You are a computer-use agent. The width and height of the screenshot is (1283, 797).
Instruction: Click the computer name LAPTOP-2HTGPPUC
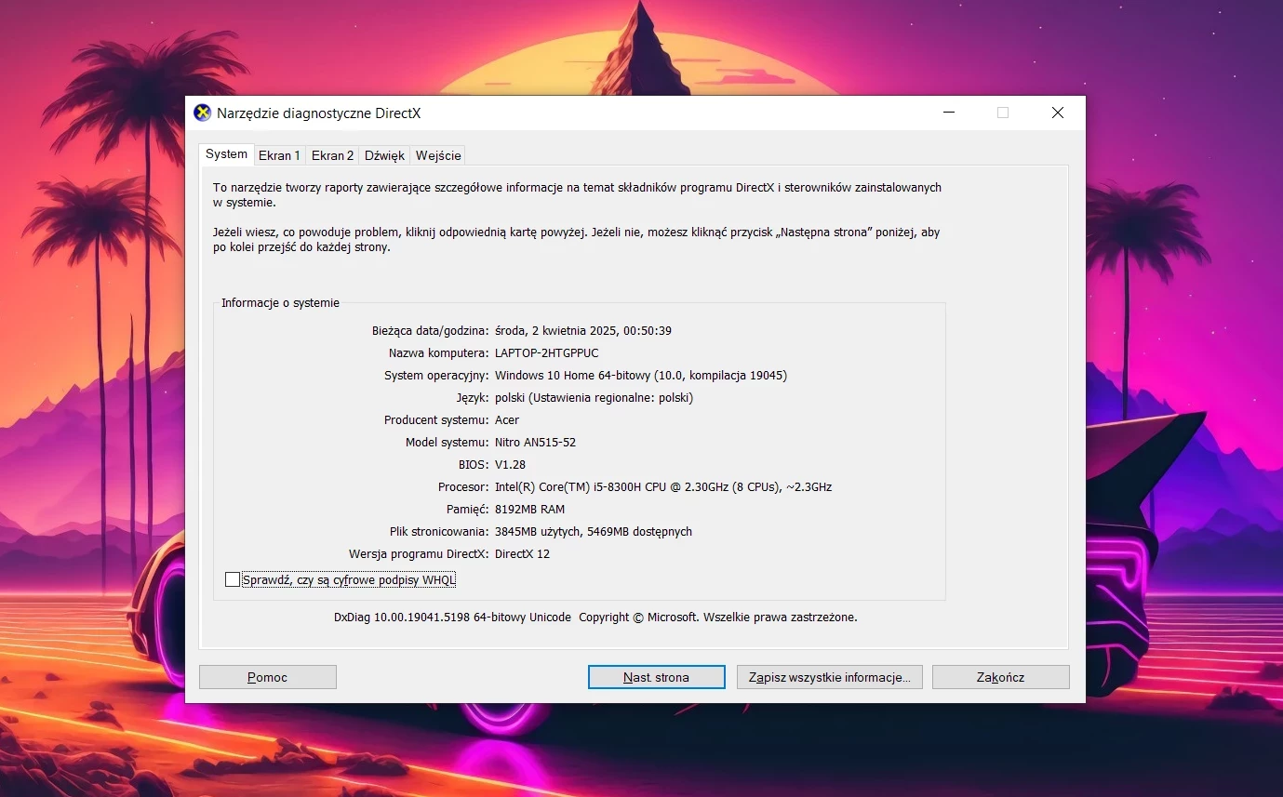click(x=547, y=352)
